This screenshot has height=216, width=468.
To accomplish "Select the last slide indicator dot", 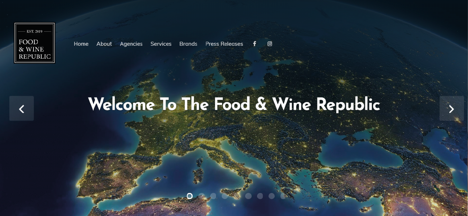I will click(283, 196).
